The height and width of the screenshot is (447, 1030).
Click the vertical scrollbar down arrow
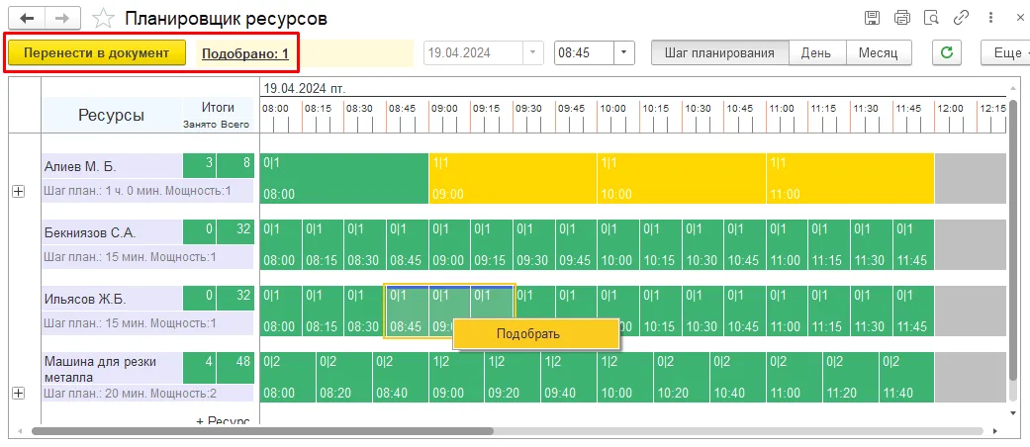(x=1012, y=411)
